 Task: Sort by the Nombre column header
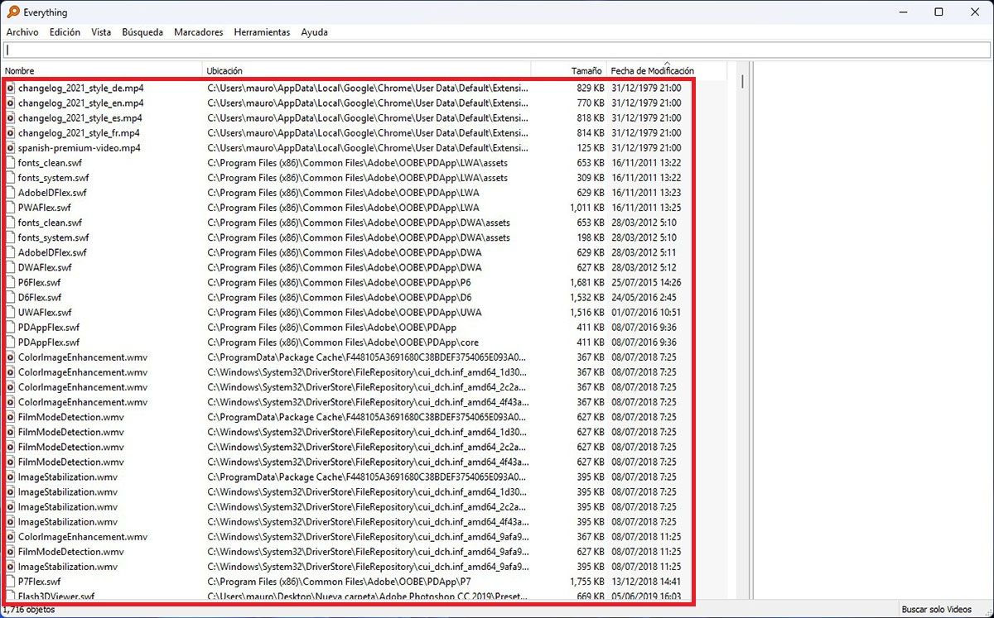[102, 70]
